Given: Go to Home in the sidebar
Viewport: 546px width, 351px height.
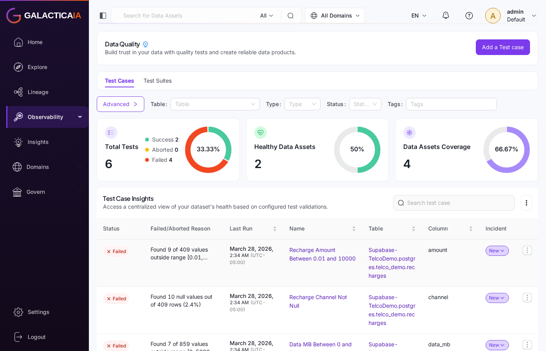Looking at the screenshot, I should pos(35,42).
